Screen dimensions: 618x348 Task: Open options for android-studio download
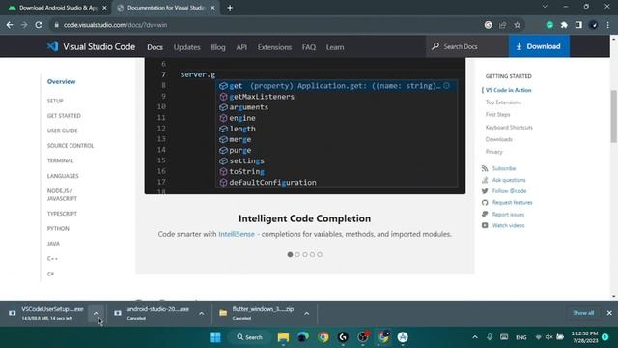click(202, 313)
